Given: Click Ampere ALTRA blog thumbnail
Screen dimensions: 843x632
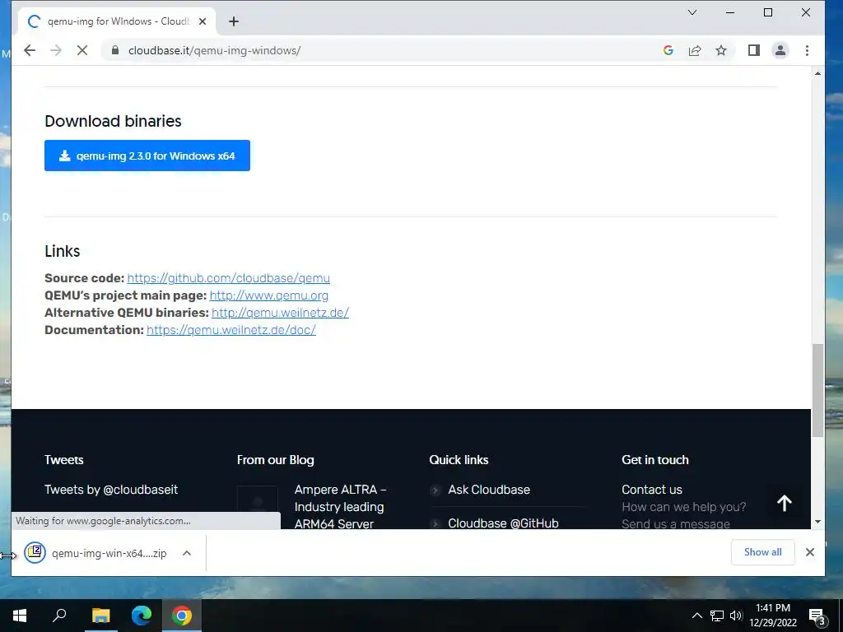Looking at the screenshot, I should pos(258,506).
